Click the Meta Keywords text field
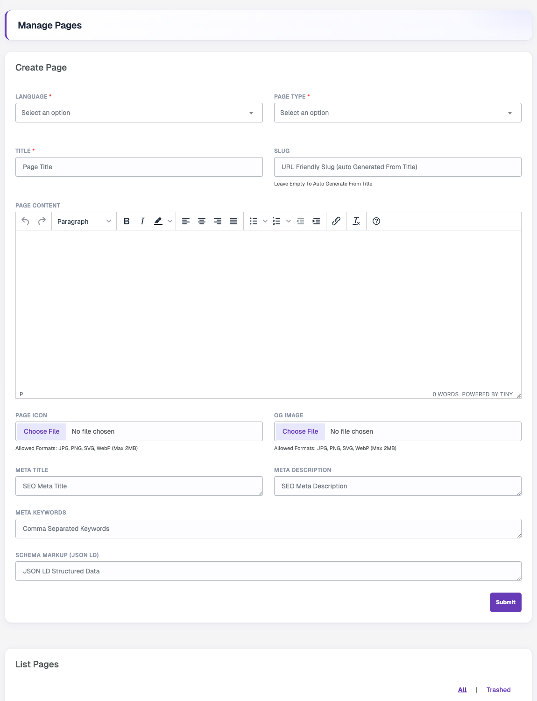Screen dimensions: 537x701 pyautogui.click(x=268, y=529)
